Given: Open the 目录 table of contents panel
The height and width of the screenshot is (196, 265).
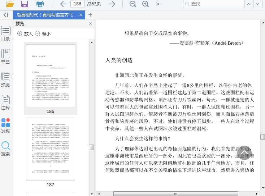Looking at the screenshot, I should pyautogui.click(x=5, y=33).
